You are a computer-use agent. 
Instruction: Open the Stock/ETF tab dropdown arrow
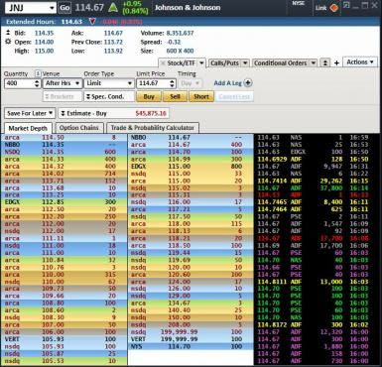click(201, 62)
